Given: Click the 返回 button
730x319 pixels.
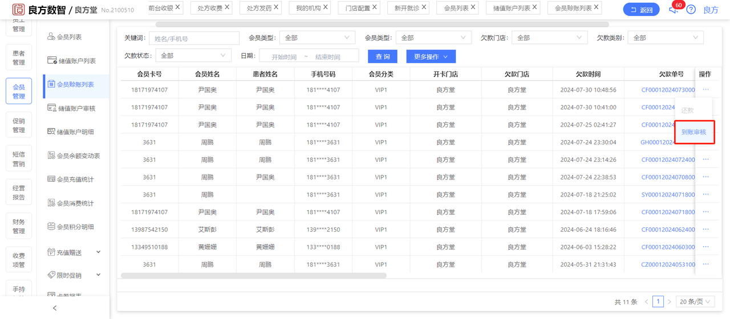Looking at the screenshot, I should click(x=642, y=10).
